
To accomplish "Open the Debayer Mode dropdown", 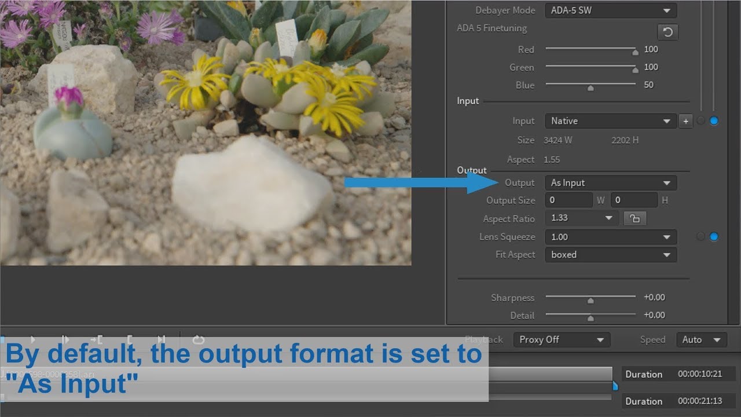I will pyautogui.click(x=611, y=10).
